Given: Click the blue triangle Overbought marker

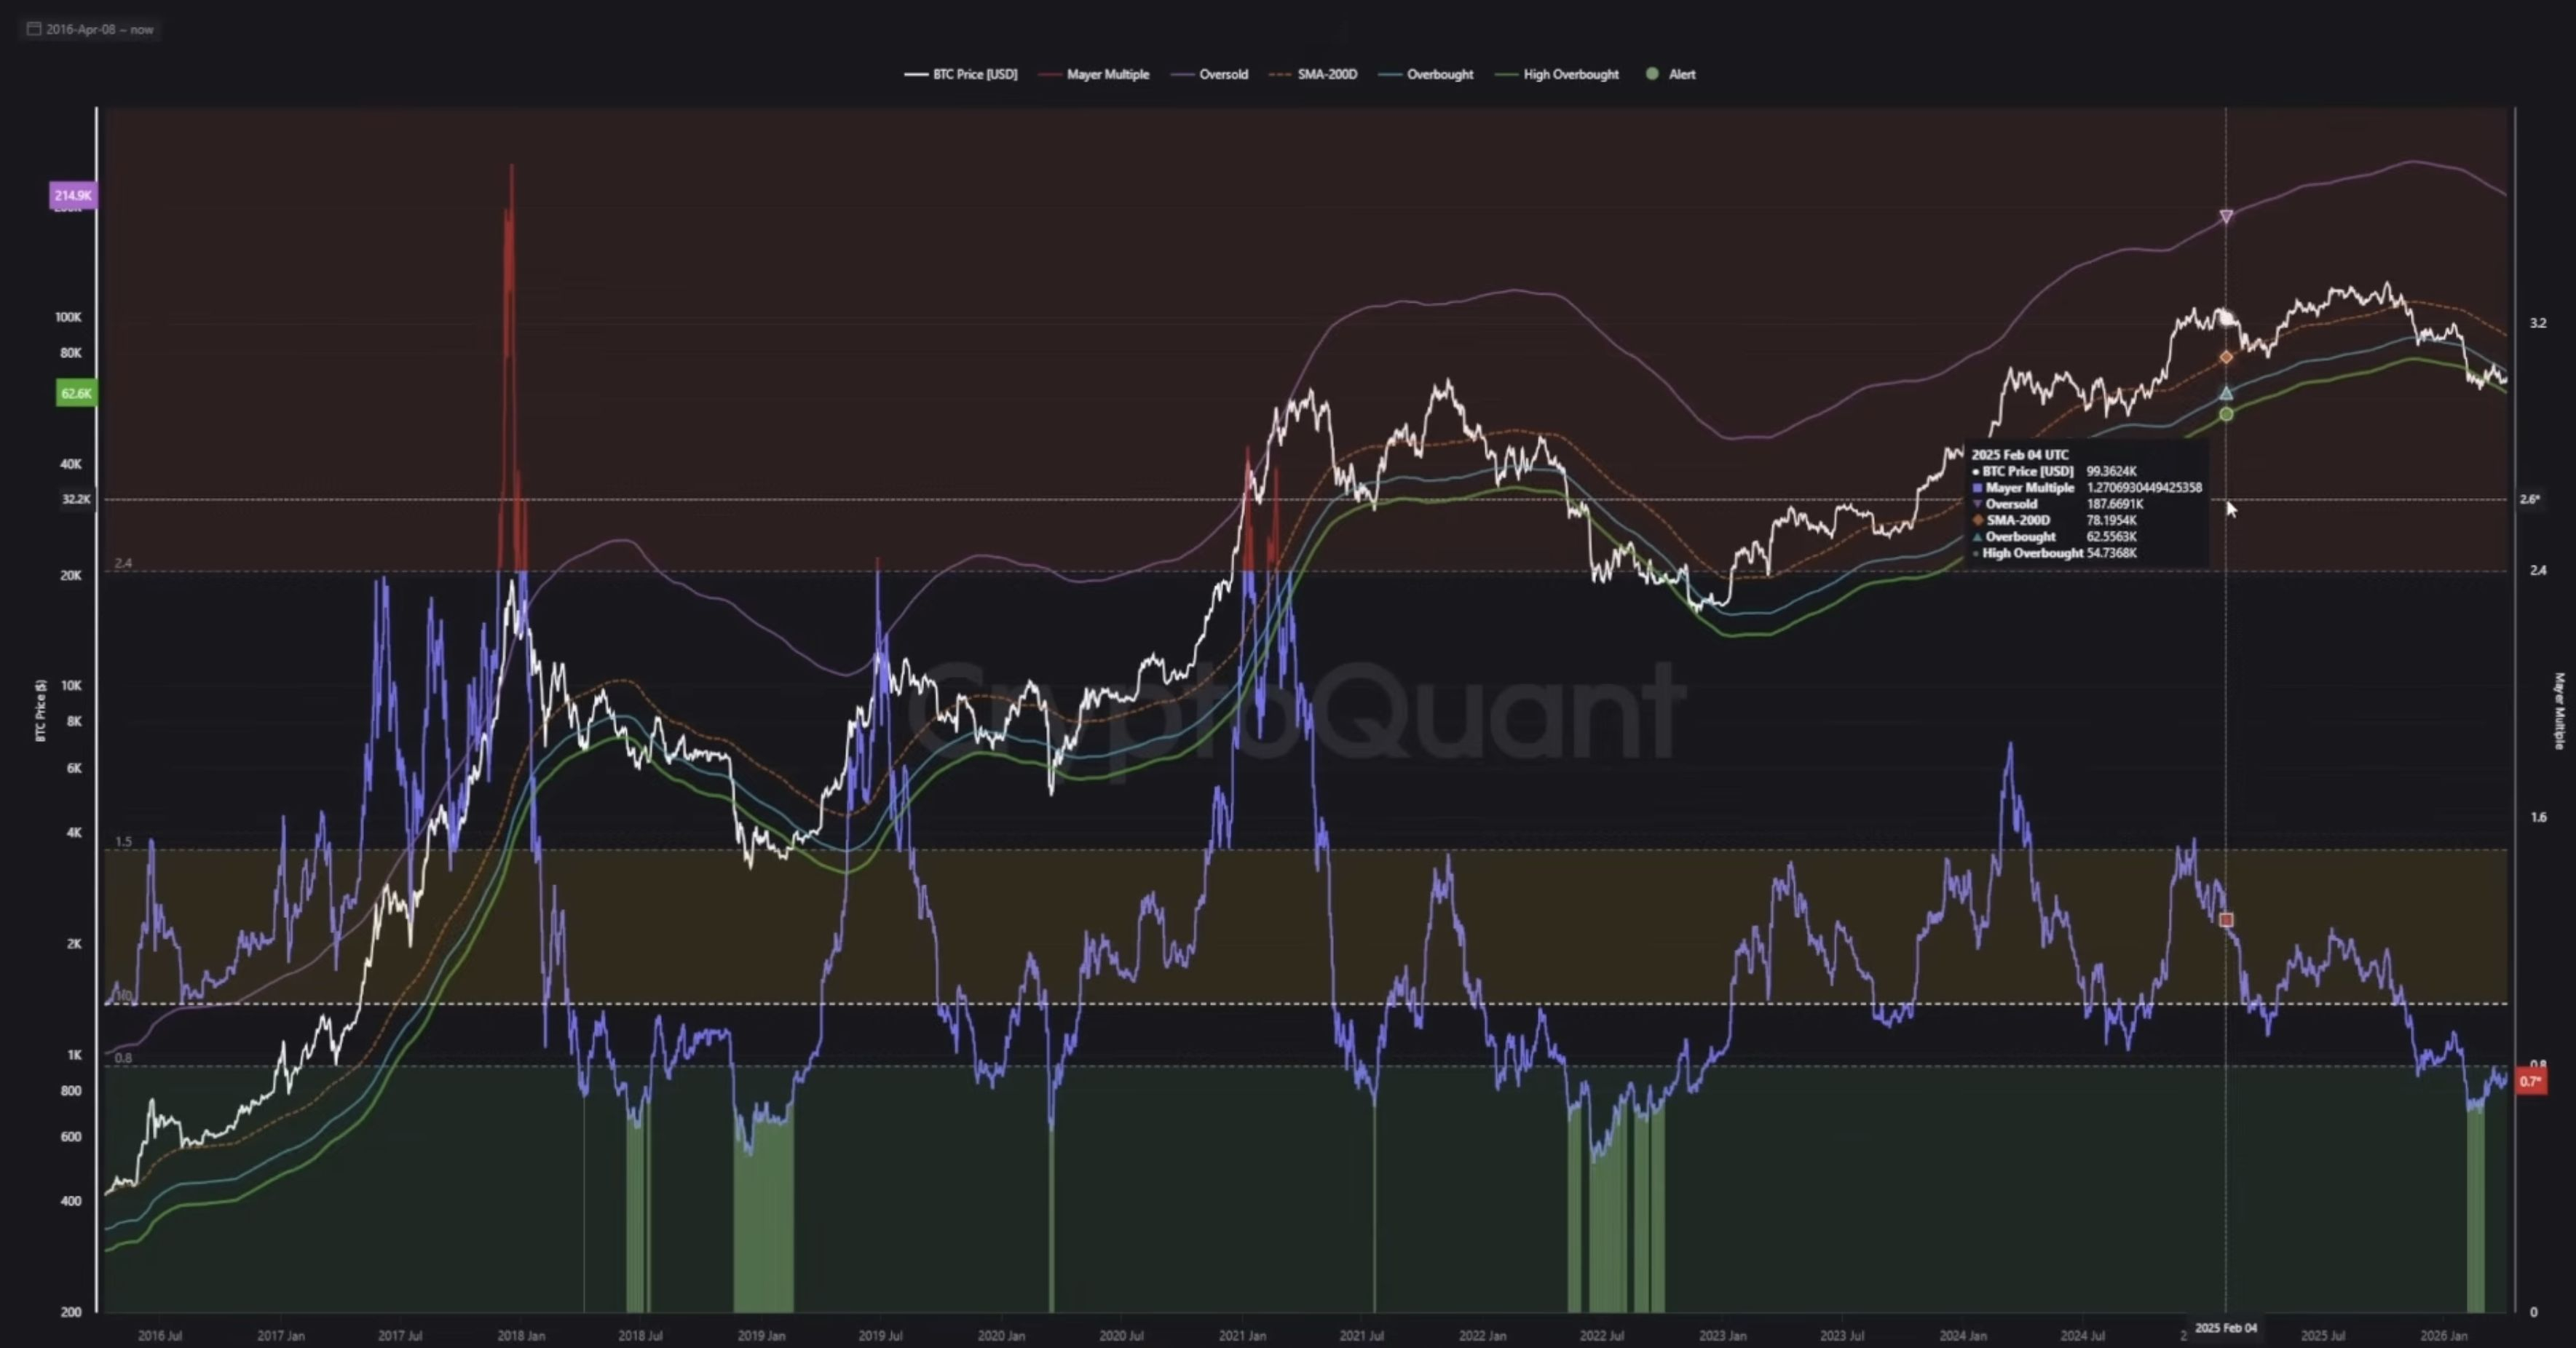Looking at the screenshot, I should [2226, 393].
